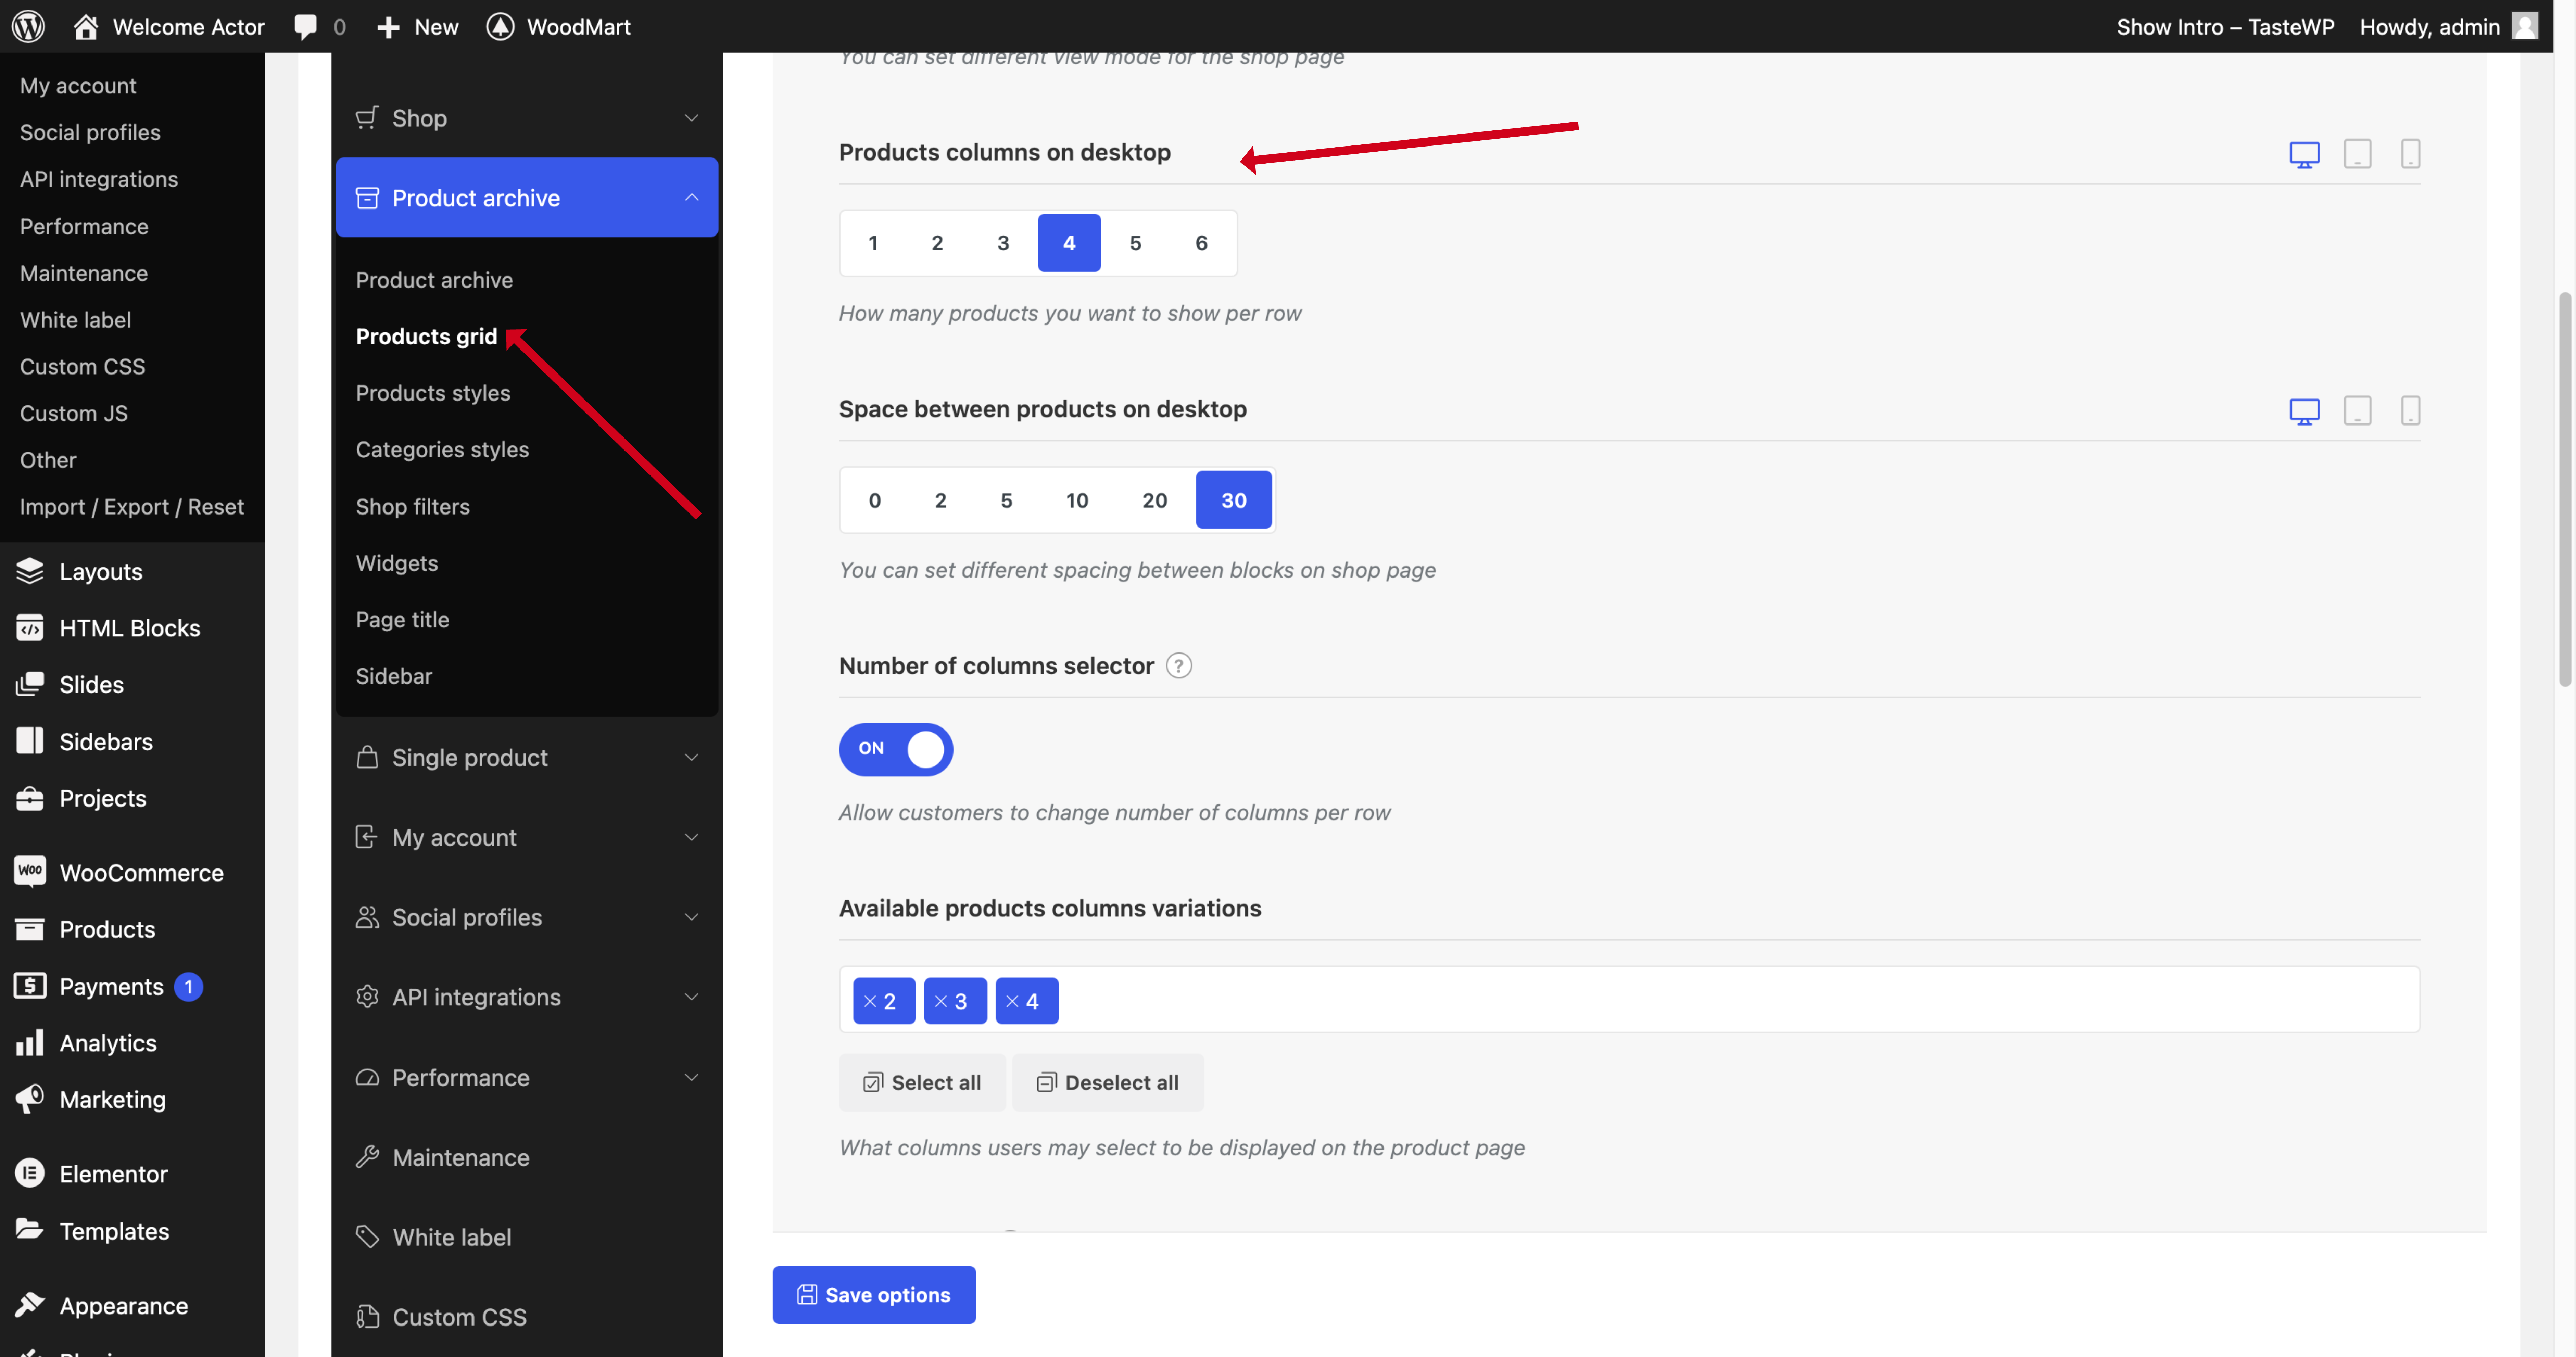The width and height of the screenshot is (2576, 1357).
Task: Set products columns to 2
Action: point(937,243)
